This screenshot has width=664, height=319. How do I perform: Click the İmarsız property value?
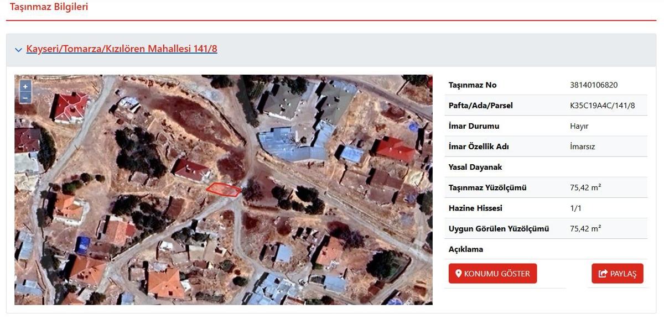[582, 147]
